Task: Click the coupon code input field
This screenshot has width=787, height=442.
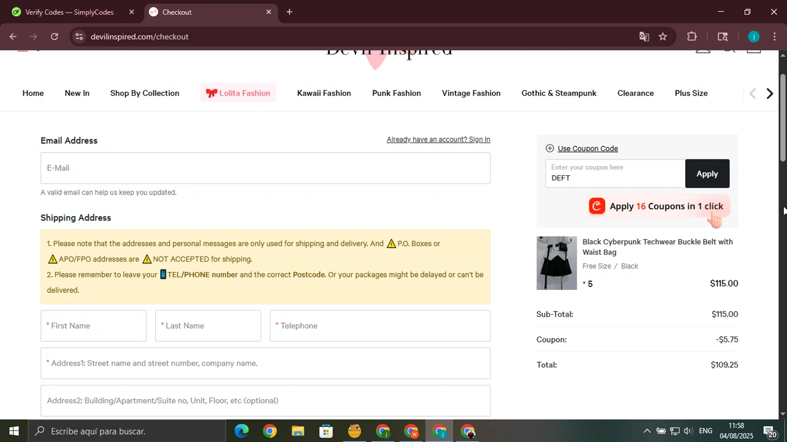Action: point(615,174)
